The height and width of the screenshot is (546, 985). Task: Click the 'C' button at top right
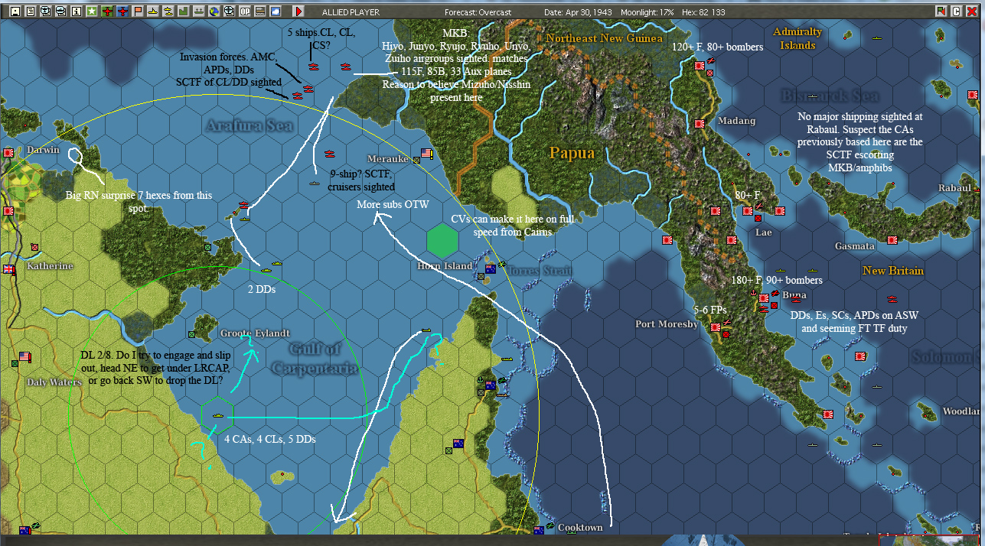[957, 11]
